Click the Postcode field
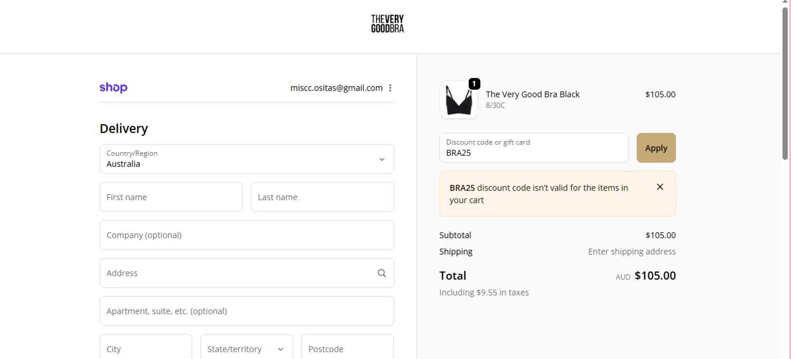 coord(347,347)
